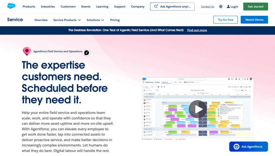
Task: Follow the Find out more banner link
Action: 197,30
